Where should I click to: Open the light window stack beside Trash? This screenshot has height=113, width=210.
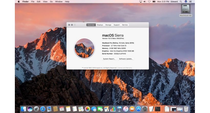point(180,109)
